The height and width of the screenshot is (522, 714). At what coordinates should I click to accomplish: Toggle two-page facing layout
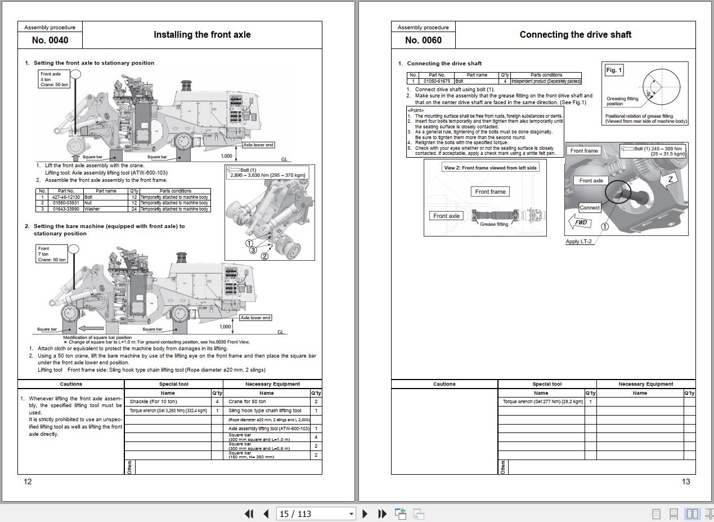692,514
